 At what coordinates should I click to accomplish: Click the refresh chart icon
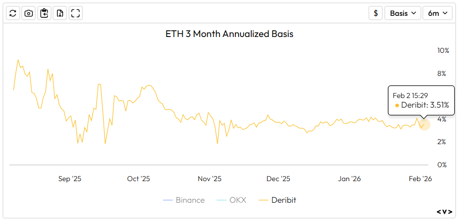coord(13,13)
